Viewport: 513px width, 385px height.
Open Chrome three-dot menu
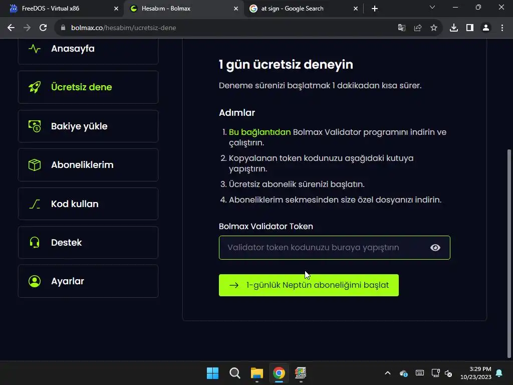pos(502,28)
